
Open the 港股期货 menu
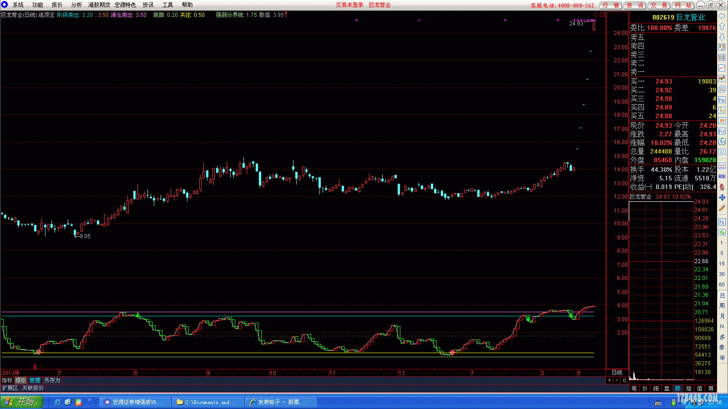(99, 5)
